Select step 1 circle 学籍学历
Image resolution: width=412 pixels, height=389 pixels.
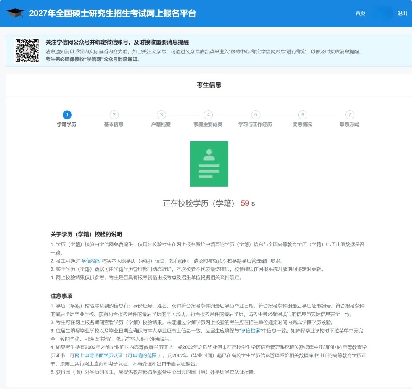click(67, 115)
